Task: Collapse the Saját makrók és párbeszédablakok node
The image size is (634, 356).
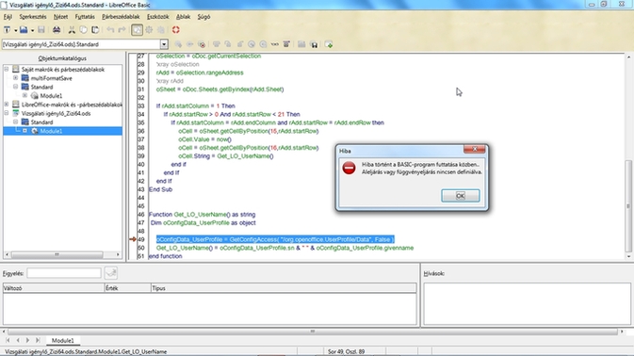Action: [x=7, y=70]
